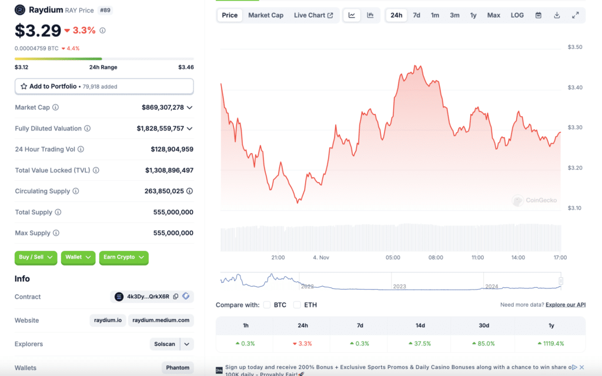Click the $1,308,896,497 TVL value
This screenshot has width=602, height=376.
[x=169, y=170]
